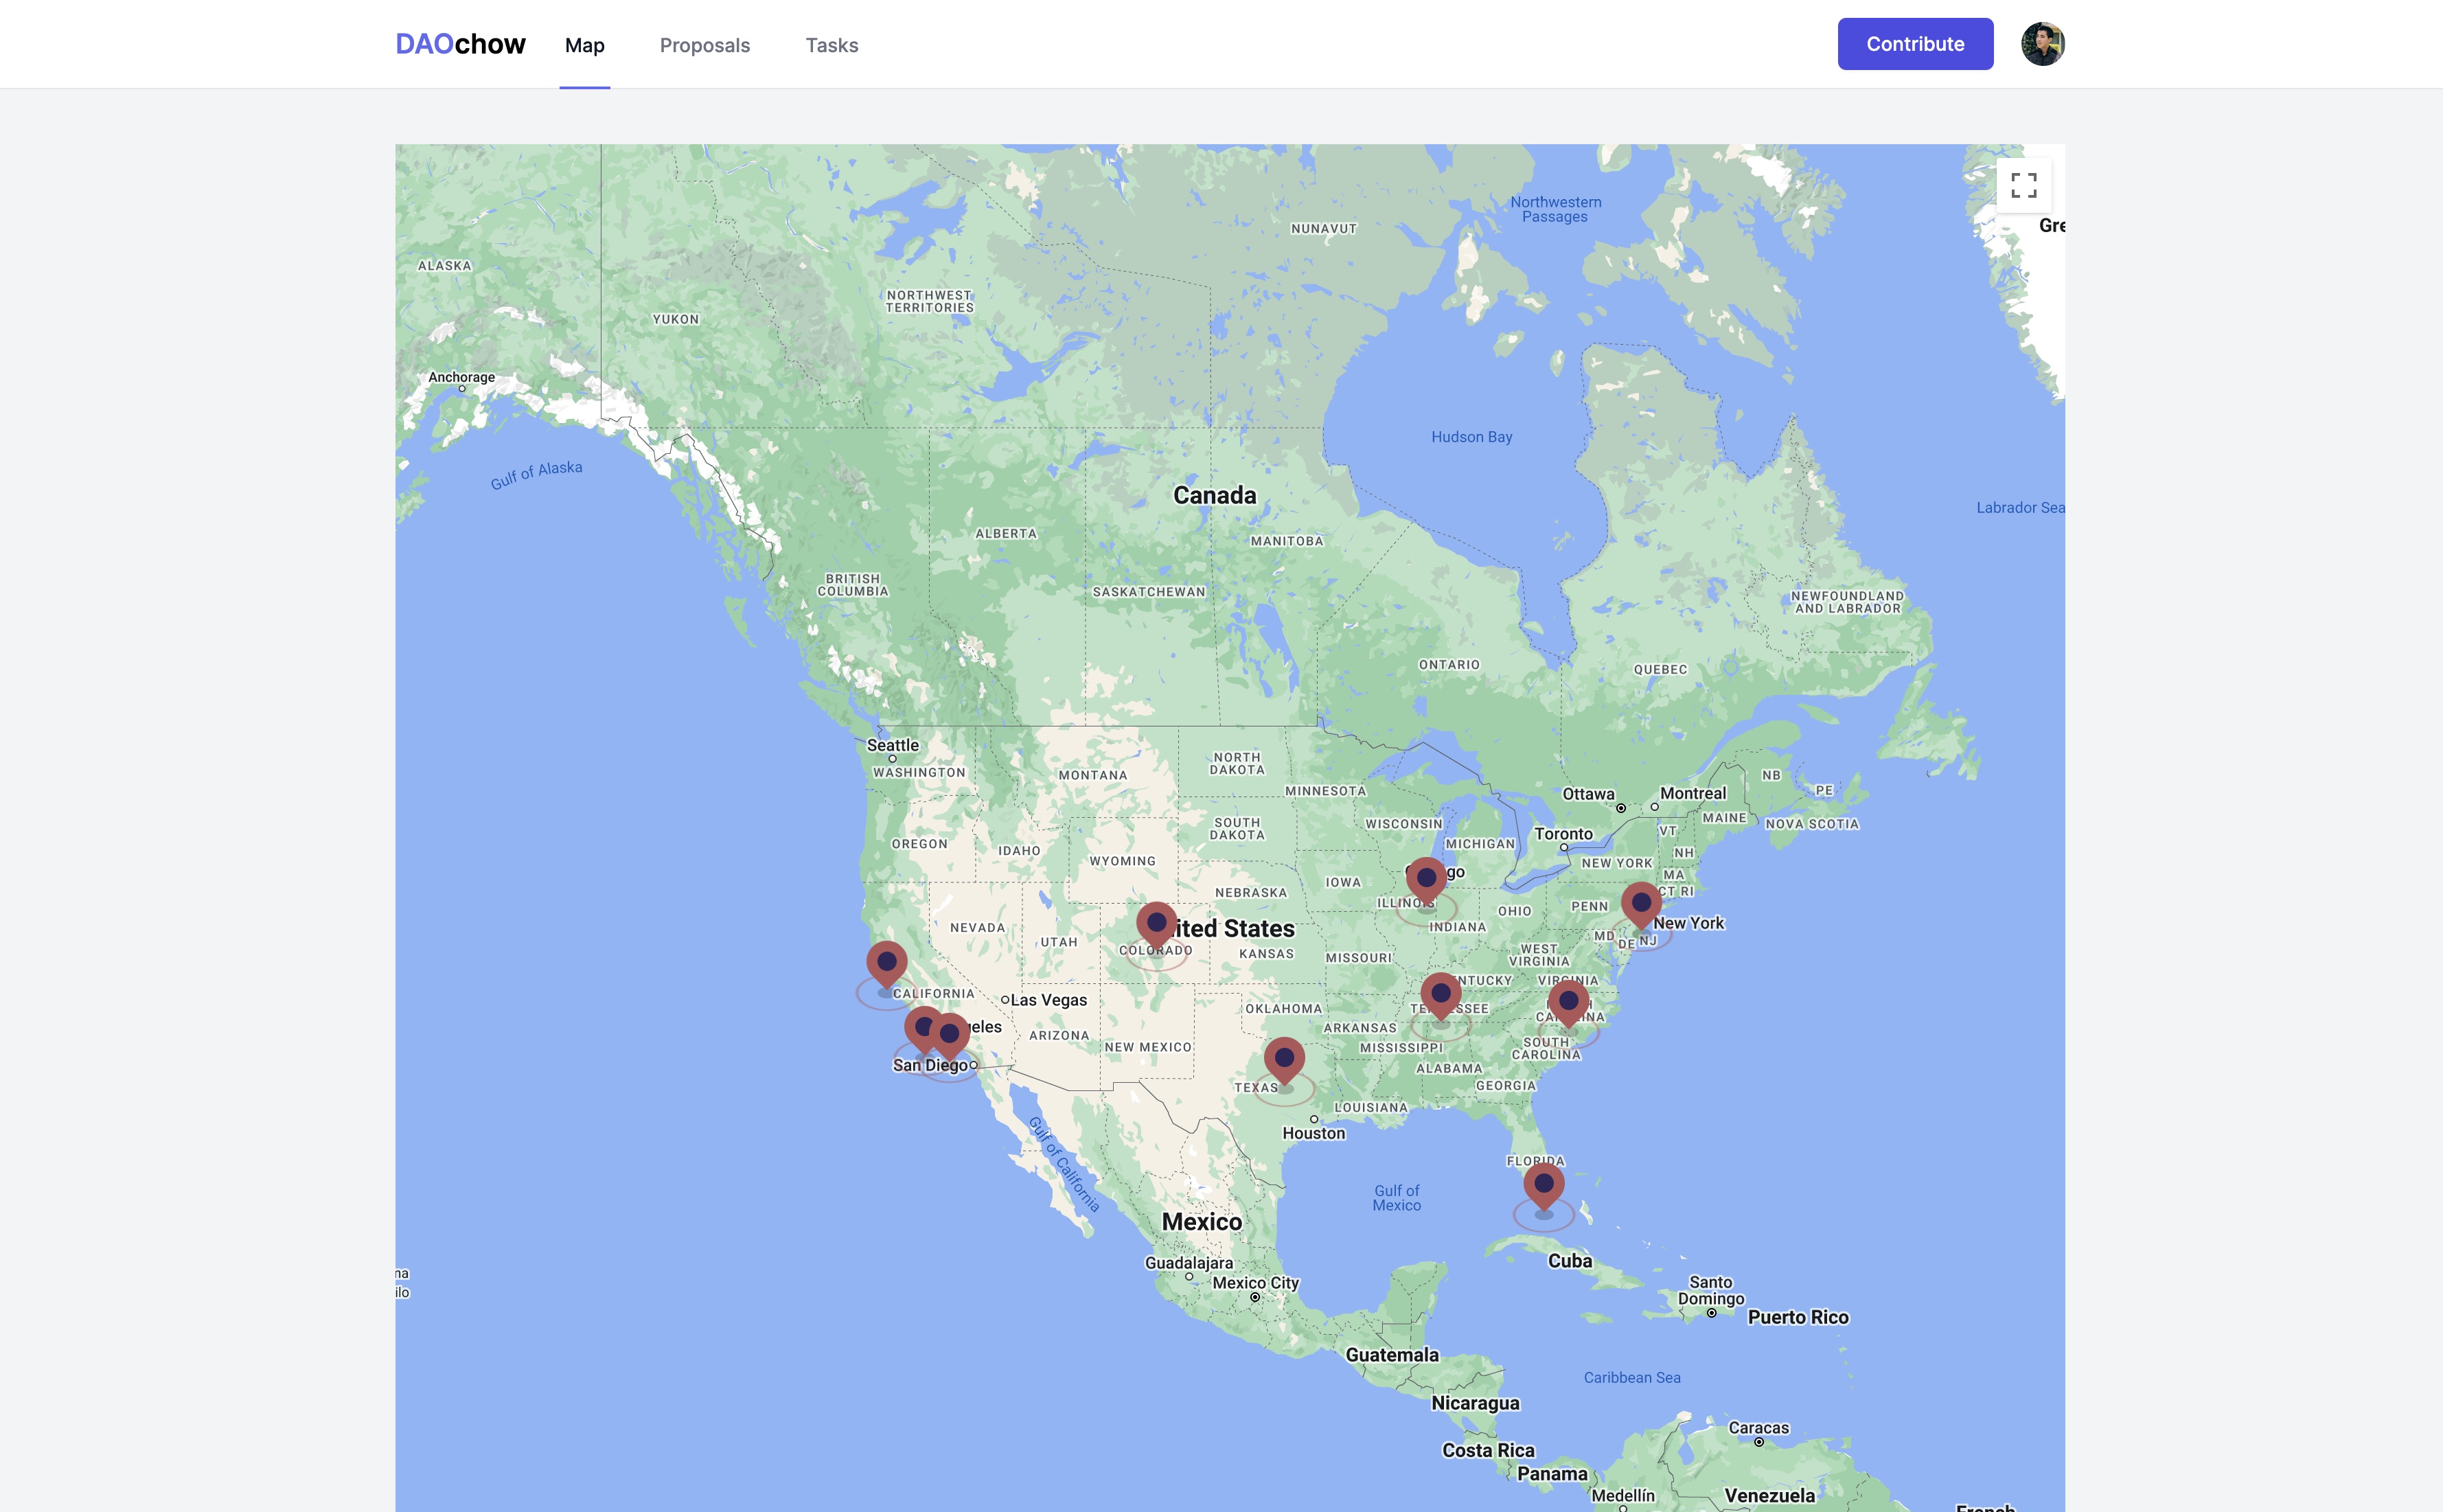Click the map pin in Texas
Viewport: 2443px width, 1512px height.
pyautogui.click(x=1284, y=1058)
